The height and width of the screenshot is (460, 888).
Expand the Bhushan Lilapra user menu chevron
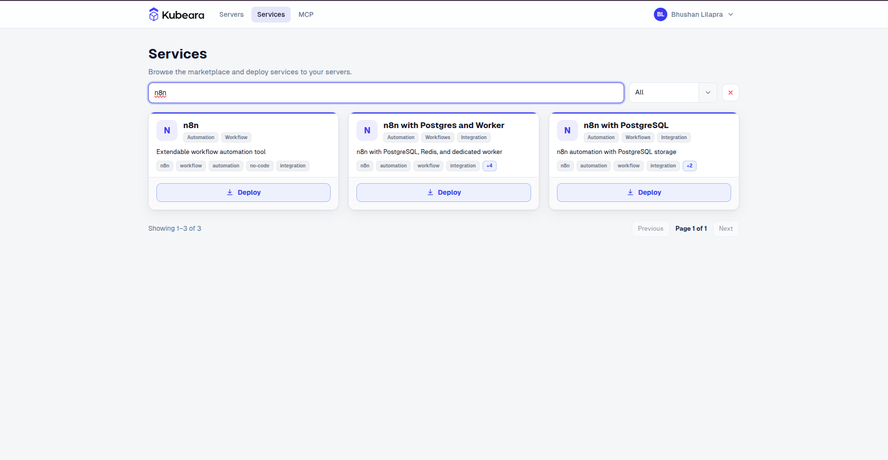pyautogui.click(x=731, y=14)
